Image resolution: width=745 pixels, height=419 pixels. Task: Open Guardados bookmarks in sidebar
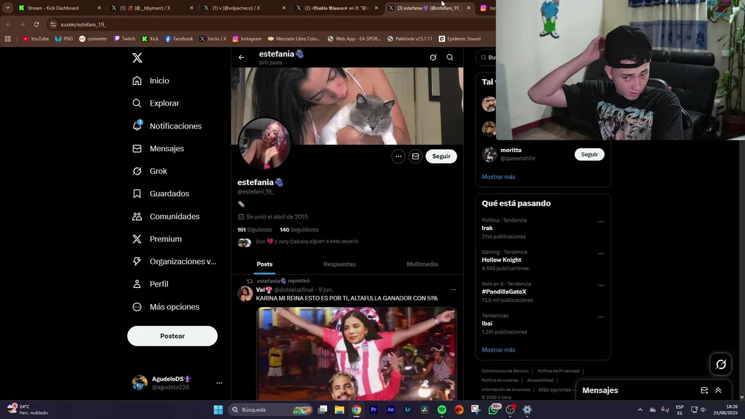tap(160, 193)
